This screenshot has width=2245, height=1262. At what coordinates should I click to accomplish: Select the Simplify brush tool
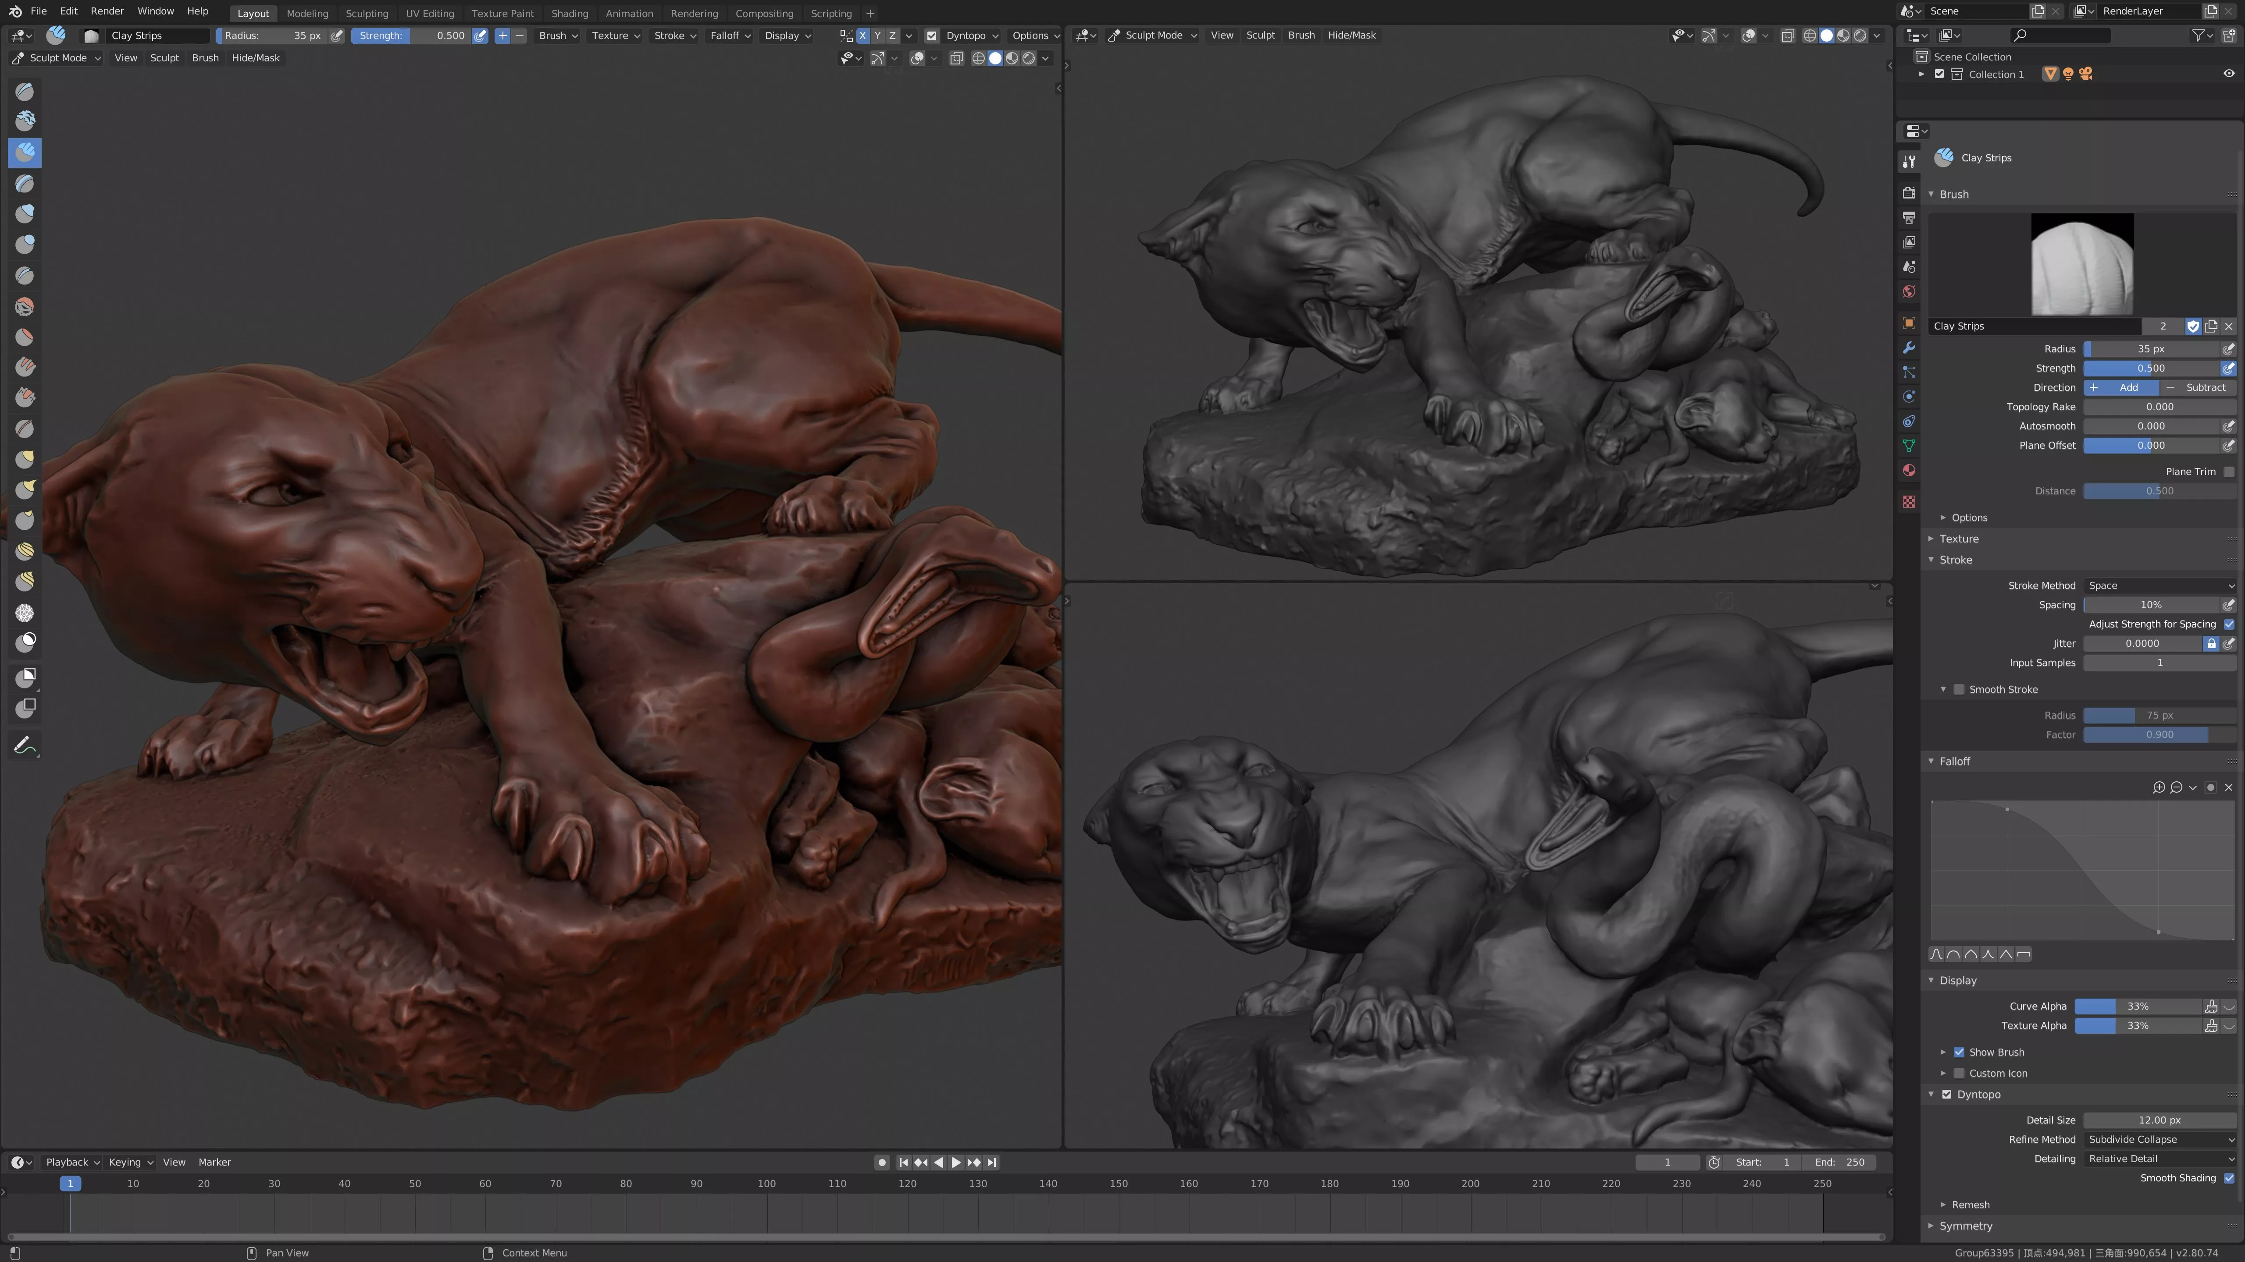(x=25, y=613)
